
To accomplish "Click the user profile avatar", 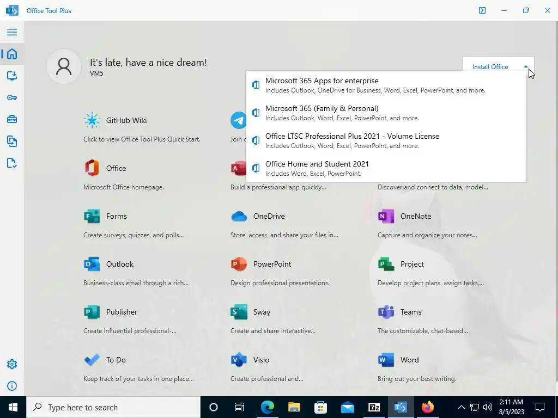I will (x=64, y=66).
